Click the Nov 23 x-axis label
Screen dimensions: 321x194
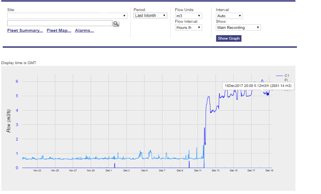[37, 170]
